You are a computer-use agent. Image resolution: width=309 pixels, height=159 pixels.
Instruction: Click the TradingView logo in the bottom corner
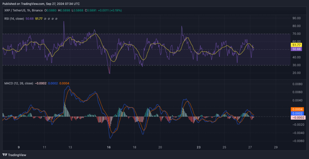(x=14, y=155)
